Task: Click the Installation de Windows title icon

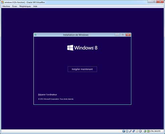Action: (36, 35)
